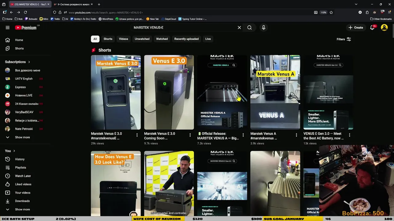Select the Live filter chip
394x221 pixels.
coord(208,39)
